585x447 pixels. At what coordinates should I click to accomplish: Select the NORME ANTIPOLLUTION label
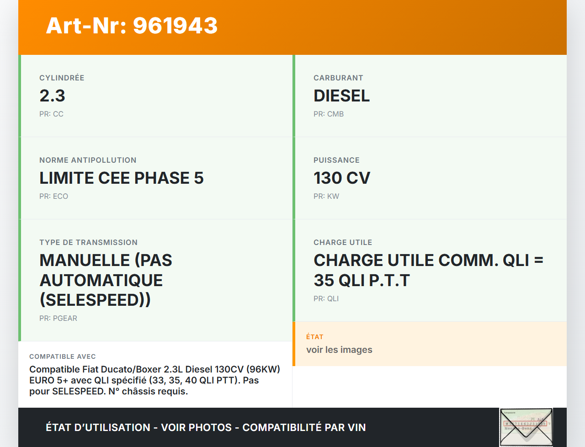tap(88, 160)
